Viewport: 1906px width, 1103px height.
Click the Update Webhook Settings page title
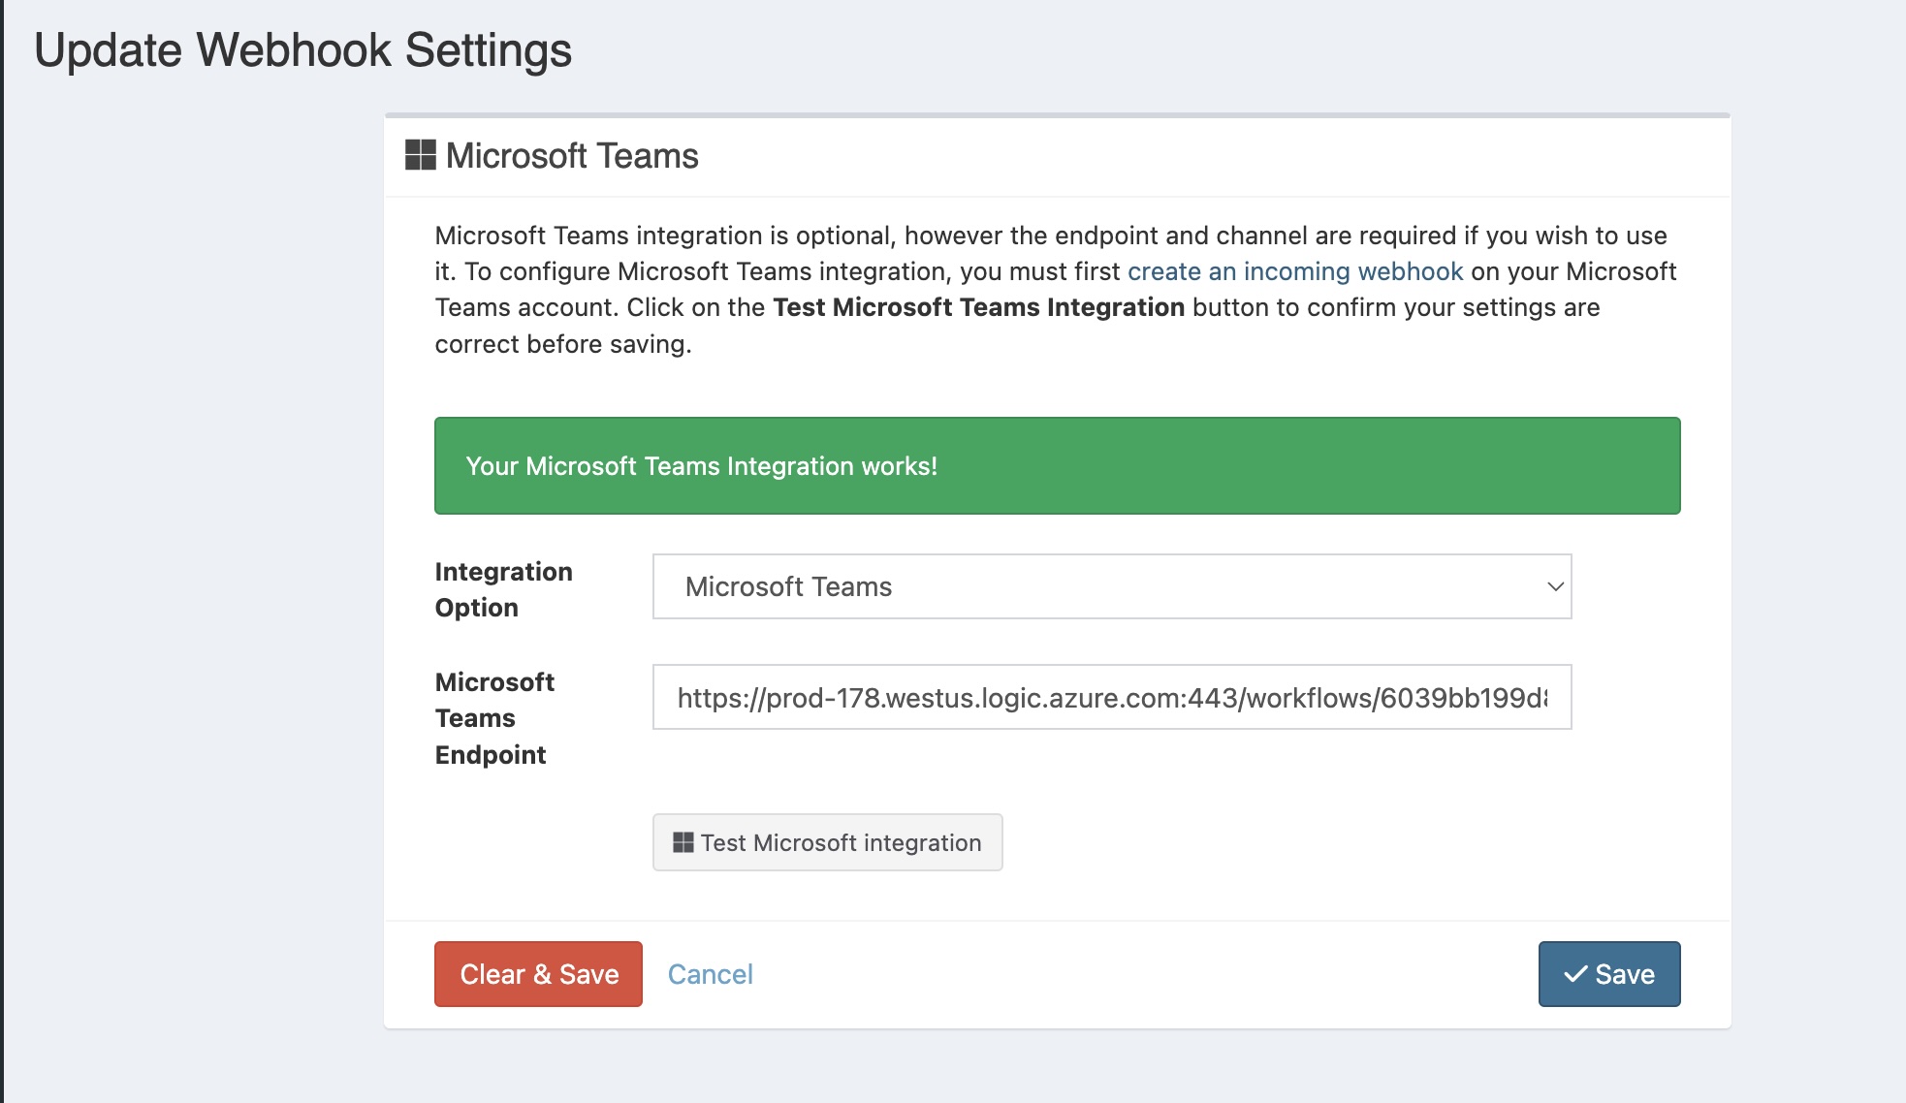(302, 50)
